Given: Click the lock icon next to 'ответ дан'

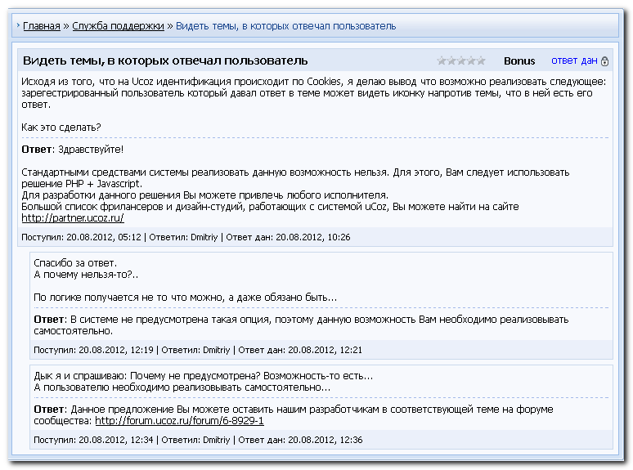Looking at the screenshot, I should pyautogui.click(x=604, y=61).
